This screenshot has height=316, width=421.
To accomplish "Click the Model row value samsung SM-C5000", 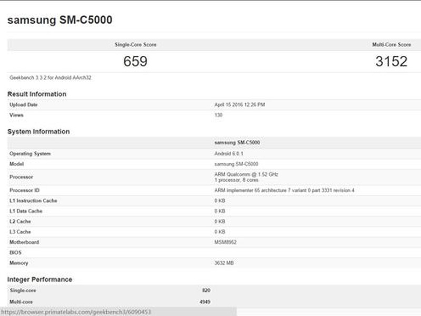I will pyautogui.click(x=236, y=164).
